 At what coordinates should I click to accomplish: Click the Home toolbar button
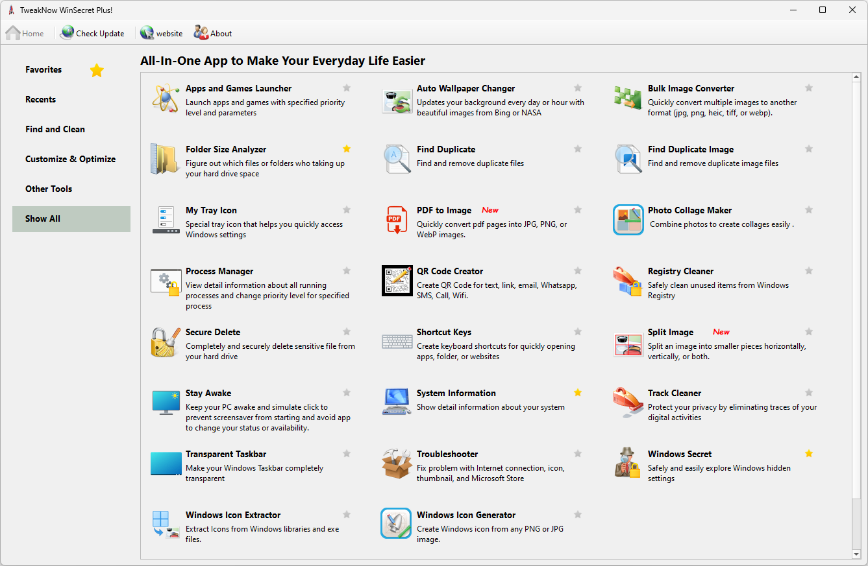click(25, 33)
